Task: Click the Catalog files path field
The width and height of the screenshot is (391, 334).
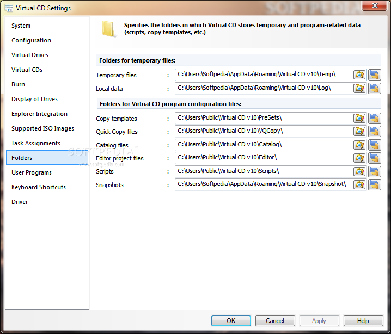Action: pyautogui.click(x=264, y=145)
